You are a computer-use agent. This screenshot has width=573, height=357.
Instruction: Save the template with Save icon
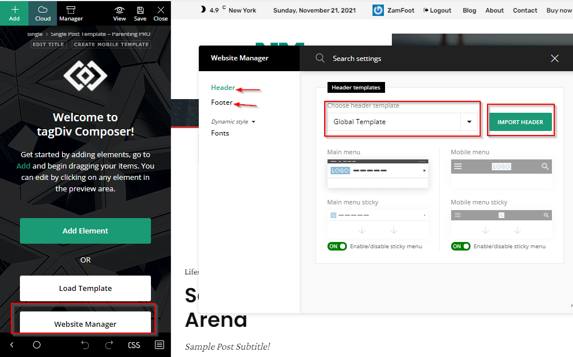pyautogui.click(x=140, y=10)
